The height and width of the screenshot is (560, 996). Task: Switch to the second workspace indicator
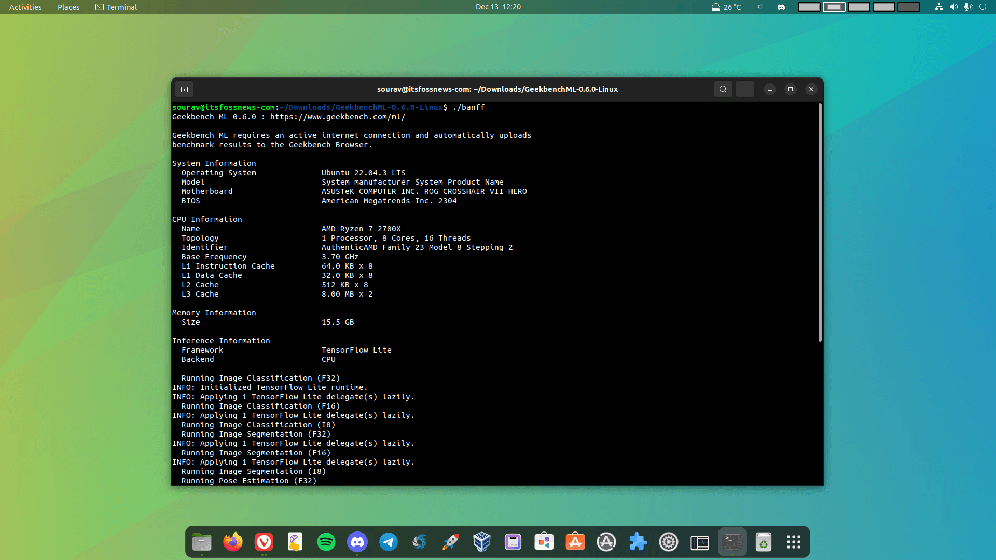(834, 7)
